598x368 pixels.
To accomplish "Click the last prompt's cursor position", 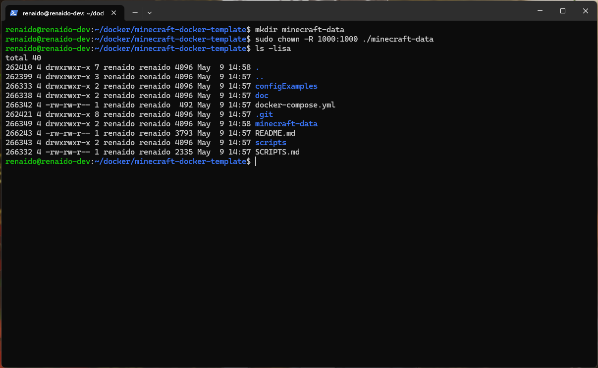I will point(256,161).
